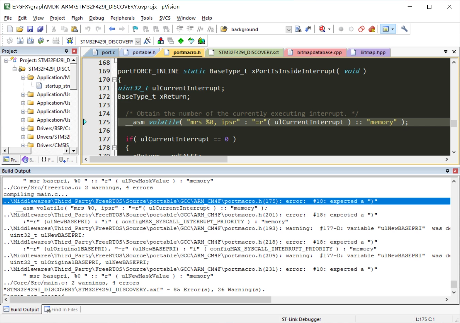This screenshot has width=460, height=323.
Task: Click the Download to flash LOAD icon
Action: point(70,41)
